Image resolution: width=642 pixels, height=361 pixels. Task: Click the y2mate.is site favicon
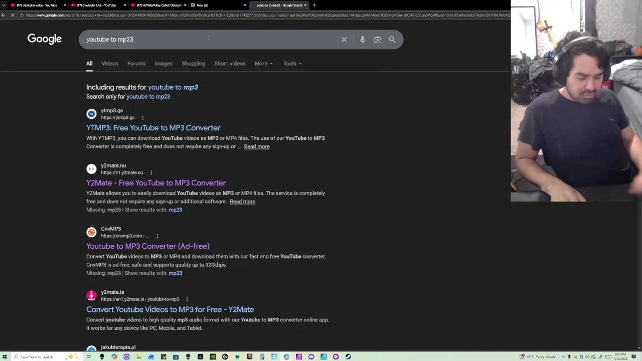pyautogui.click(x=91, y=295)
